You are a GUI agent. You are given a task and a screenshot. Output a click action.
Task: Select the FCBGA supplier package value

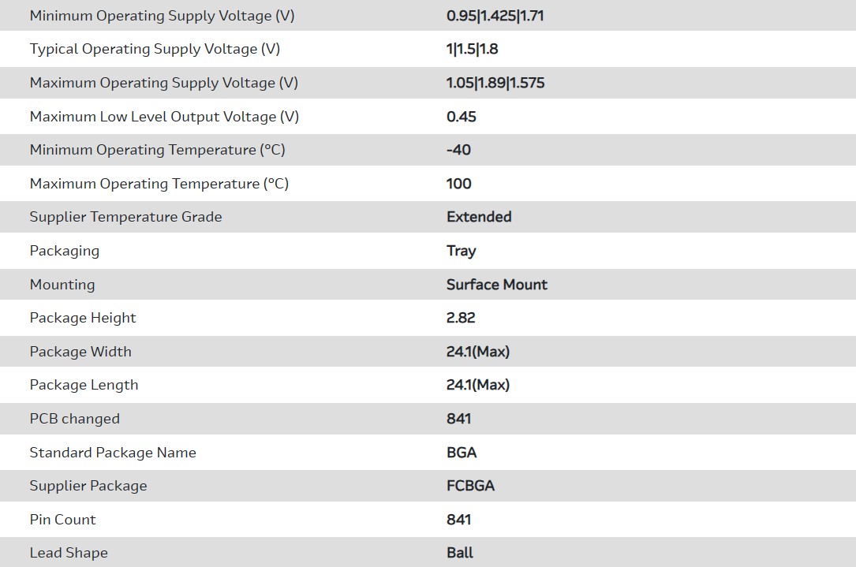470,486
